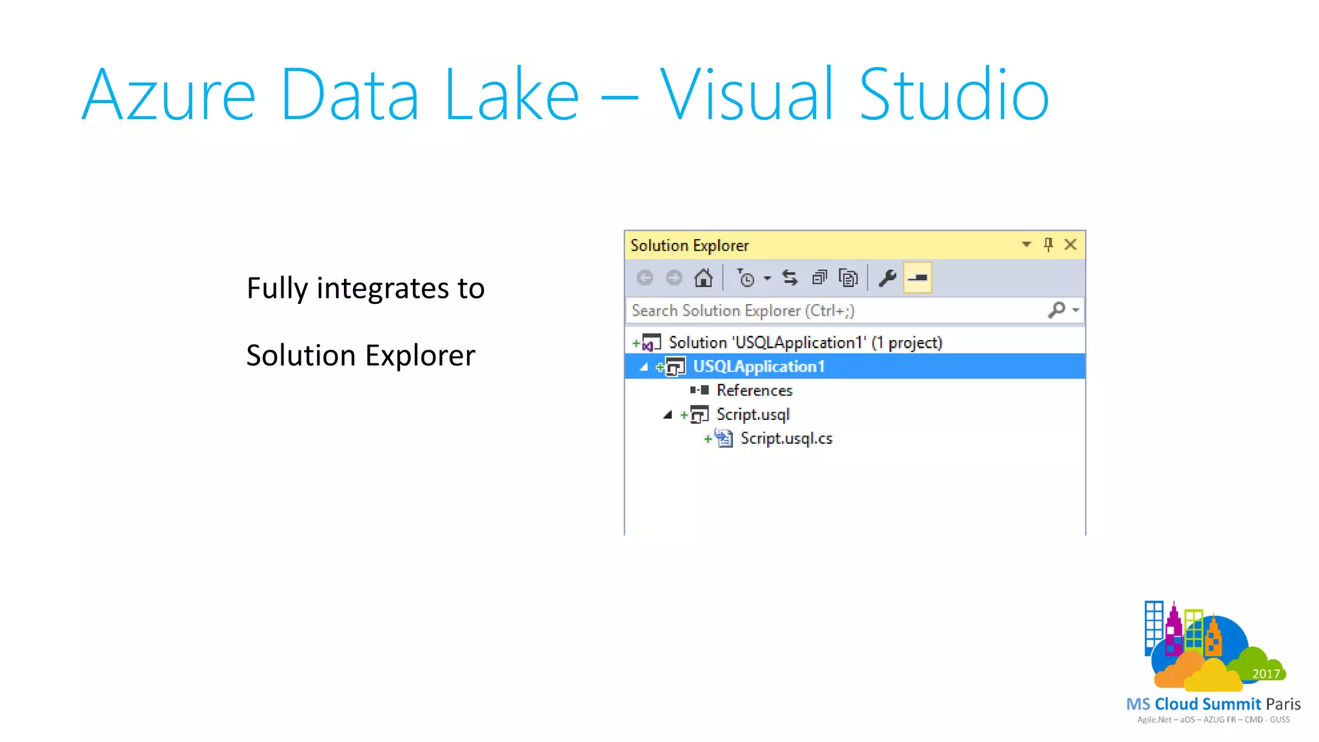
Task: Select the Script.usql file
Action: 753,414
